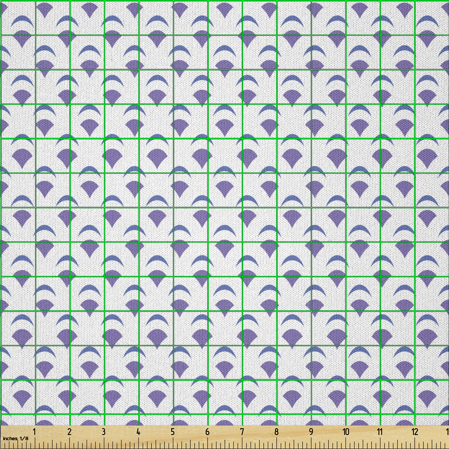
Task: Select the ruler's 11 inch number
Action: coord(380,432)
